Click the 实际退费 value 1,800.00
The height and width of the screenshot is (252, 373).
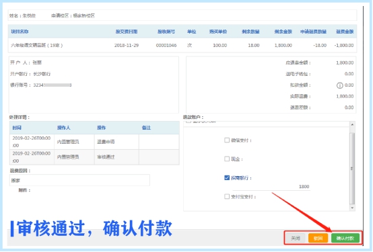click(x=345, y=96)
